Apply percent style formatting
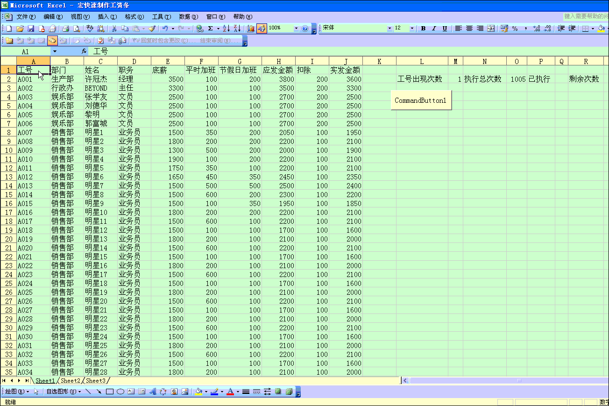 (x=515, y=28)
